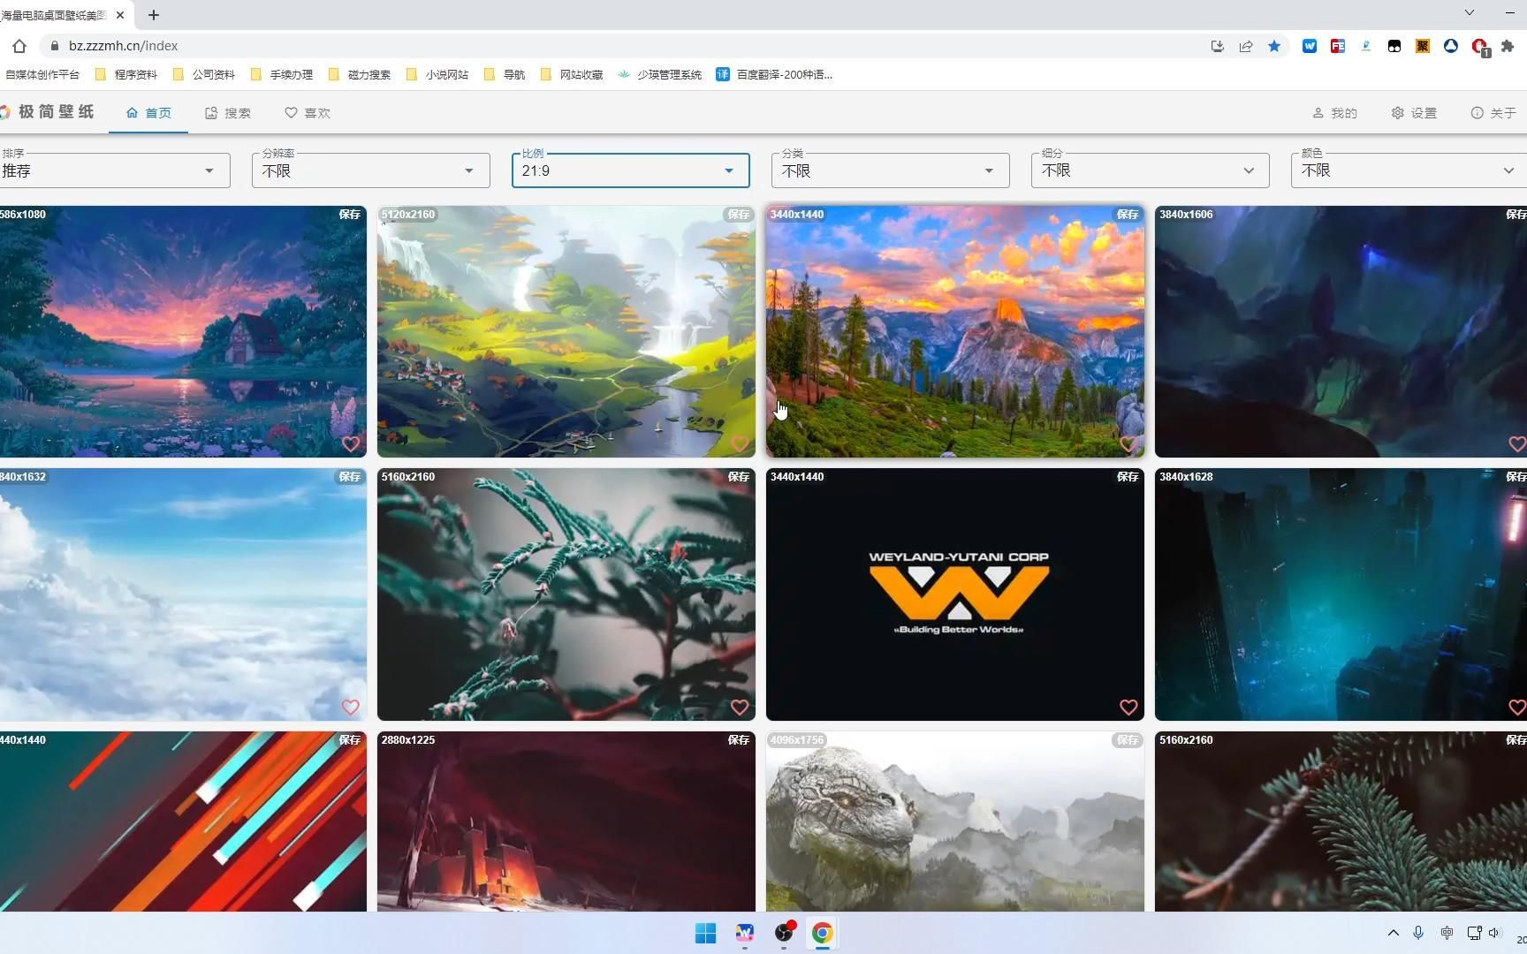The width and height of the screenshot is (1527, 954).
Task: Open the Weyland-Yutani Corp wallpaper thumbnail
Action: tap(955, 594)
